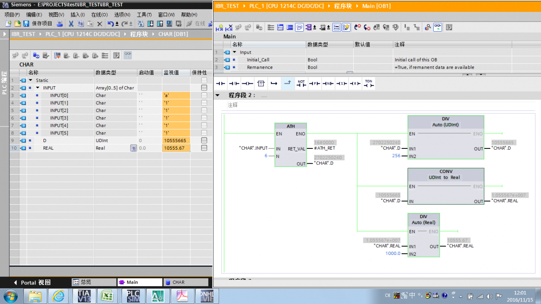Insert the reset (R) coil
Viewport: 541px width, 304px height.
coord(355,83)
